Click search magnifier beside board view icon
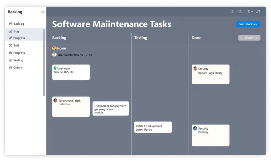Image resolution: width=271 pixels, height=162 pixels. coord(240,12)
